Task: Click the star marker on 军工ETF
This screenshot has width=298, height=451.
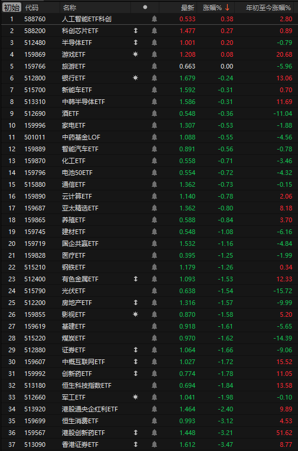Action: click(136, 397)
